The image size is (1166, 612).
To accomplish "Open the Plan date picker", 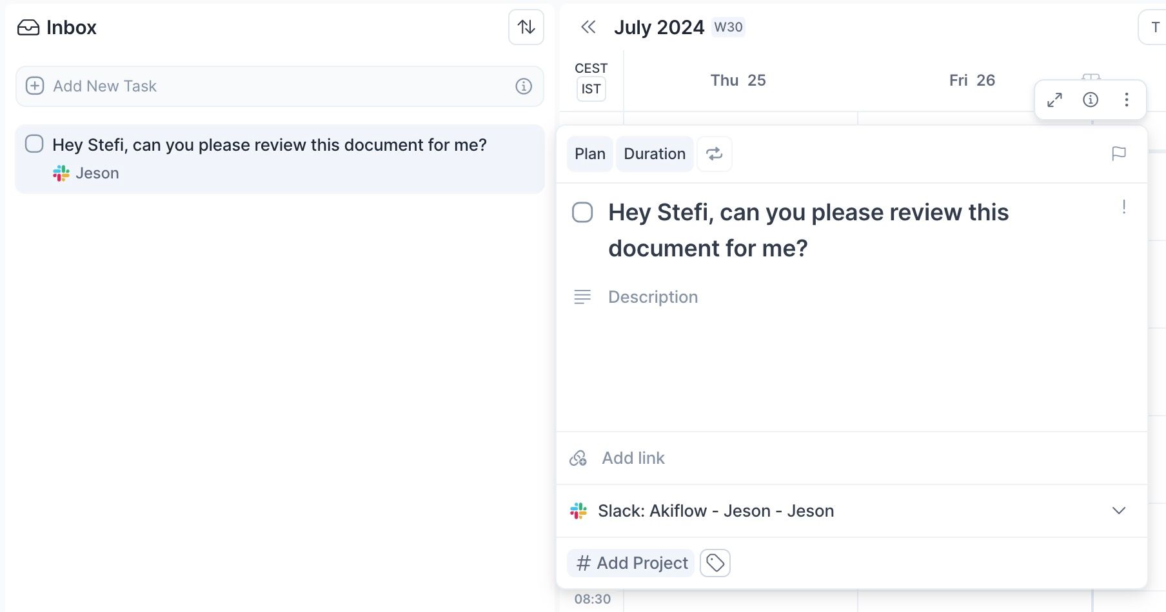I will point(590,154).
